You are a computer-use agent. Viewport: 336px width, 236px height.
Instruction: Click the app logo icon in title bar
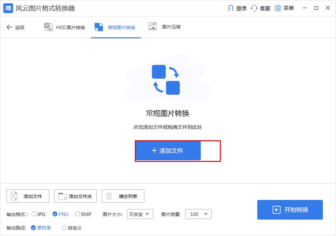(8, 8)
